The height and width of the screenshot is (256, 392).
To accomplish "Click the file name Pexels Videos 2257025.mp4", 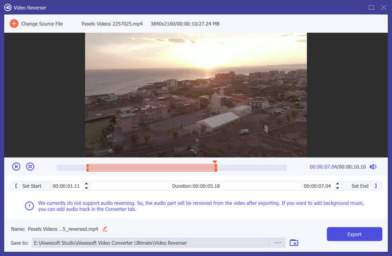I will click(x=112, y=23).
